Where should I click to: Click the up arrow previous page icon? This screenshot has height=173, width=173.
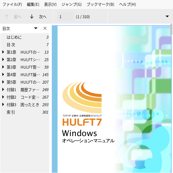point(7,16)
